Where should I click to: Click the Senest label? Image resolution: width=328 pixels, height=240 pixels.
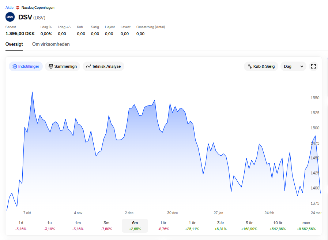(x=11, y=27)
